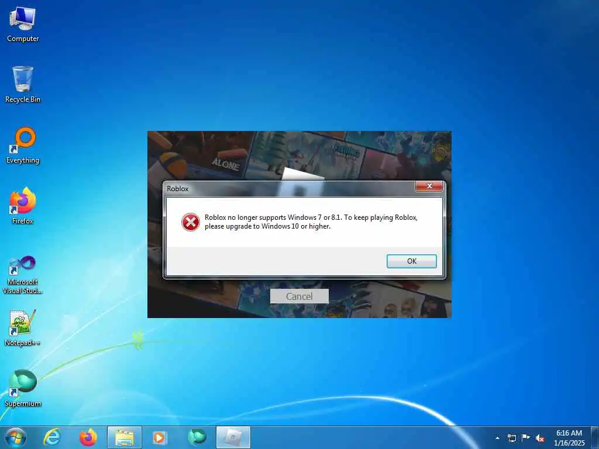Select the Notepad++ desktop shortcut

coord(23,328)
